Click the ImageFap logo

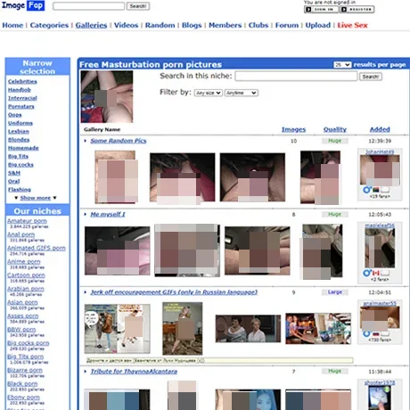(23, 5)
